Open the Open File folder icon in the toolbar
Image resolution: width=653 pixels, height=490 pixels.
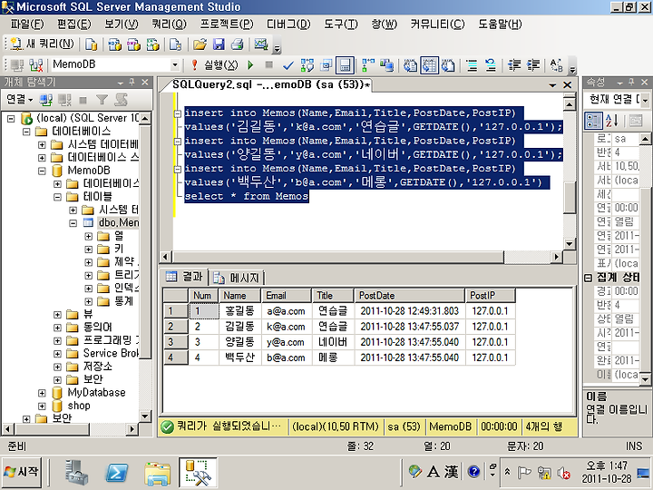(x=200, y=44)
